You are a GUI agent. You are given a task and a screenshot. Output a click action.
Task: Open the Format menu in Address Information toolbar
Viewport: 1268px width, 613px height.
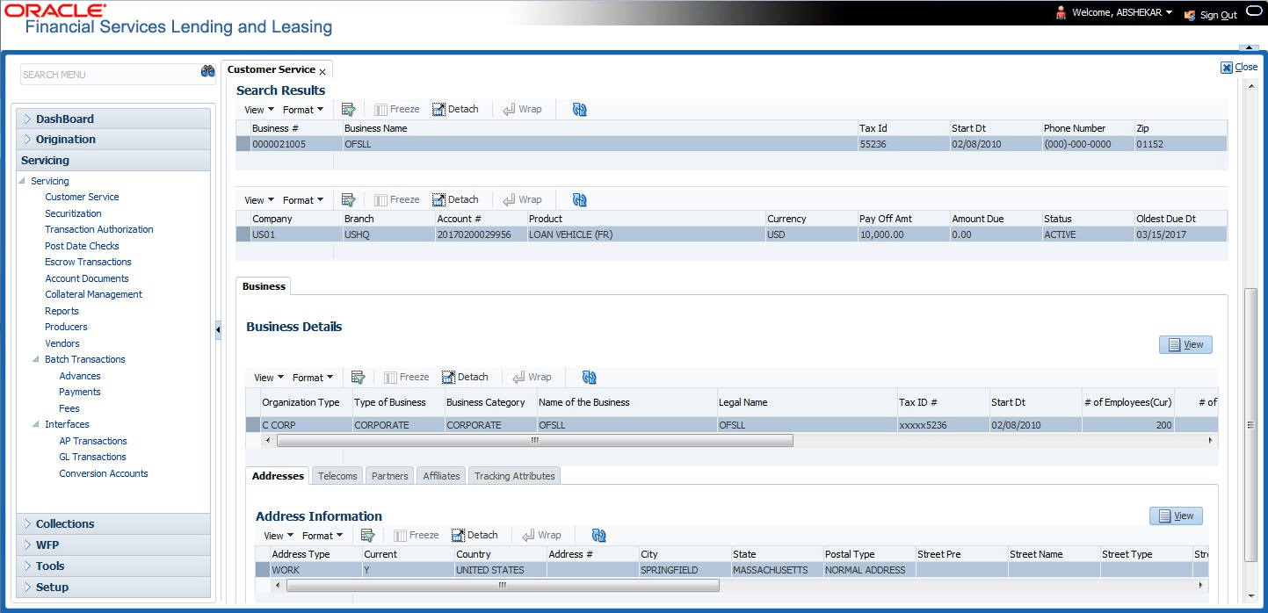coord(322,536)
